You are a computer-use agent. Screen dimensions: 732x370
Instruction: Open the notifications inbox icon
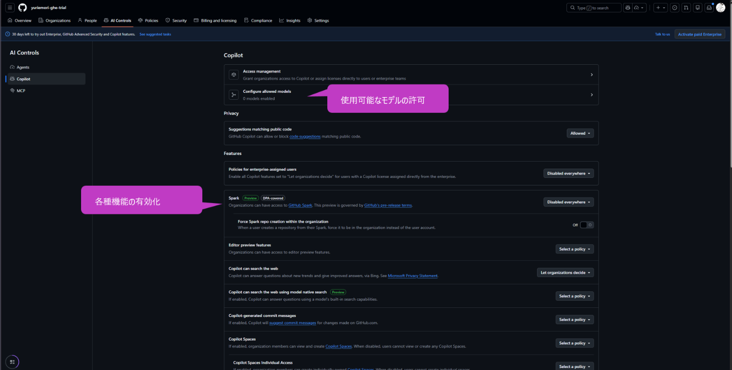point(709,8)
